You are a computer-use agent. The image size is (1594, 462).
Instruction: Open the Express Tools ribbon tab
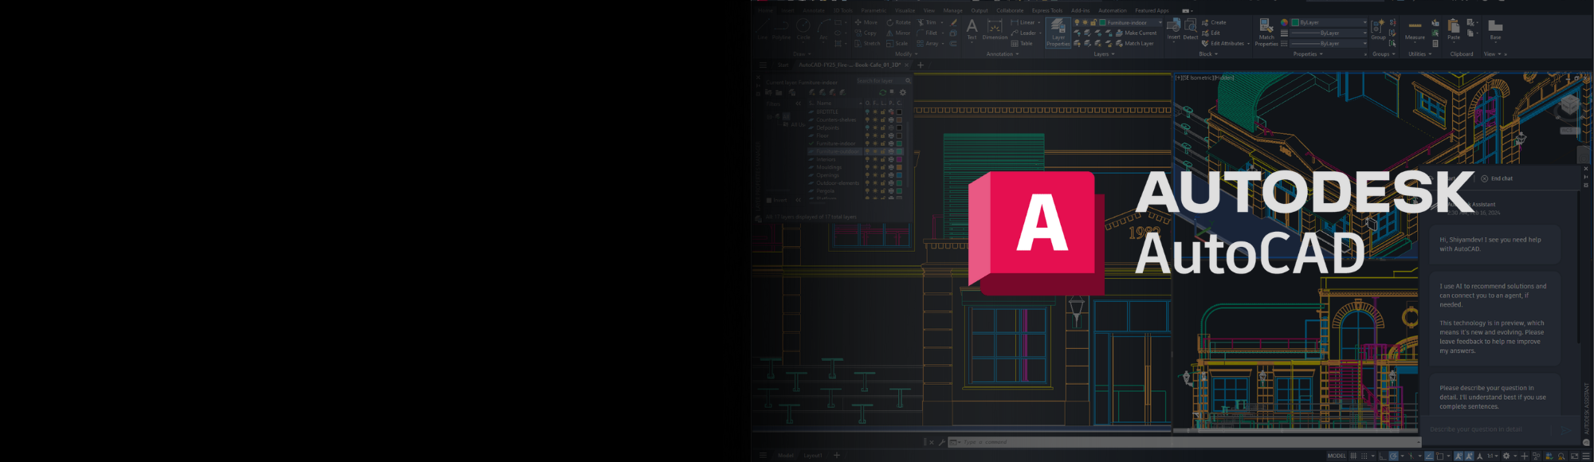pyautogui.click(x=1046, y=10)
